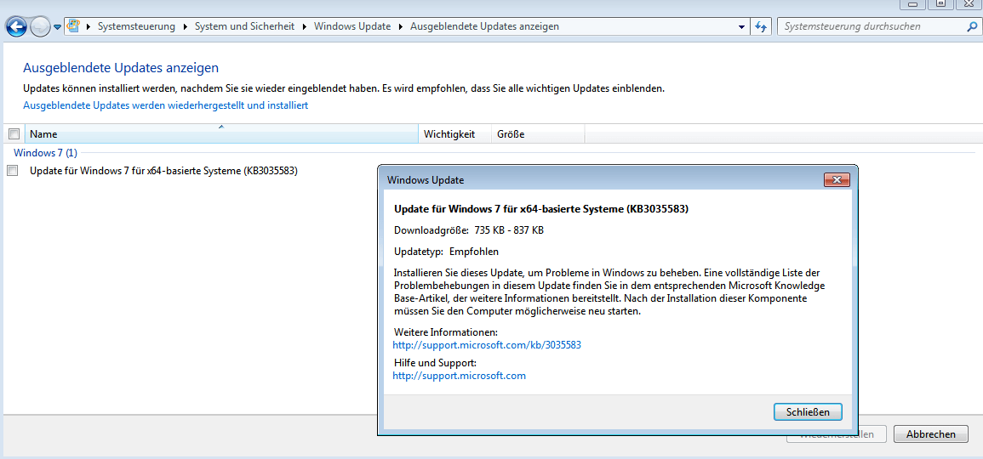Click the Schließen button
This screenshot has width=983, height=459.
[x=808, y=411]
